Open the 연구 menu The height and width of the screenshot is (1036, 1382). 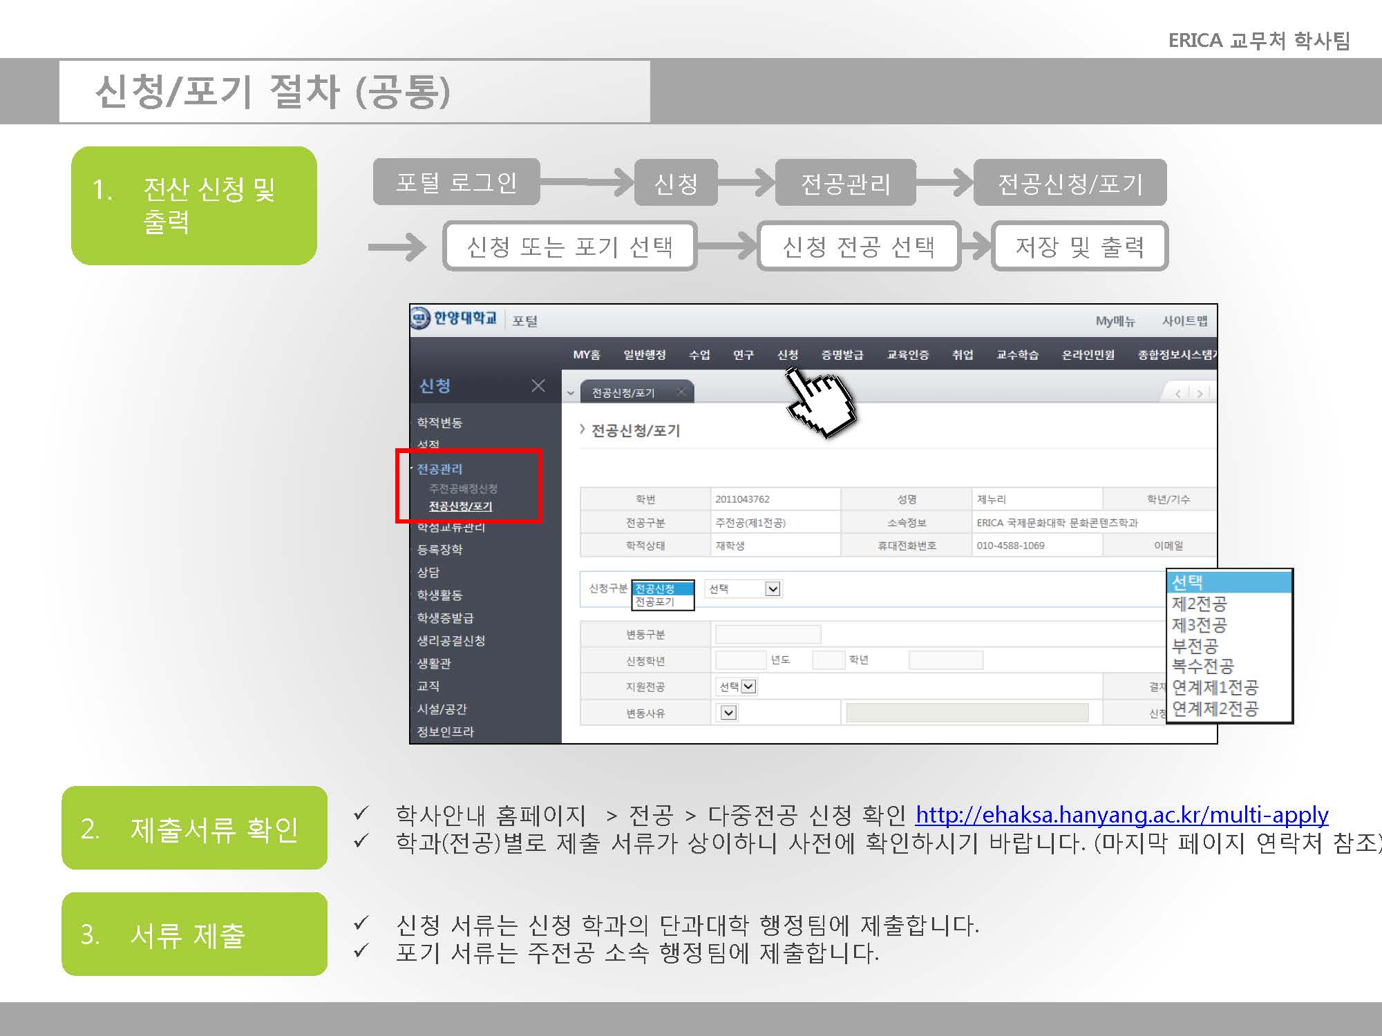tap(744, 354)
